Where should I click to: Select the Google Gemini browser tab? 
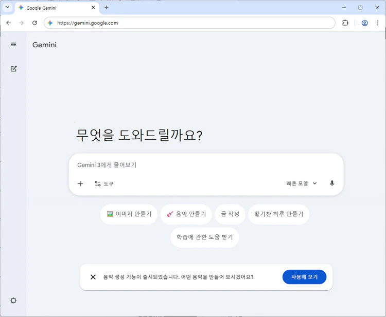click(57, 8)
